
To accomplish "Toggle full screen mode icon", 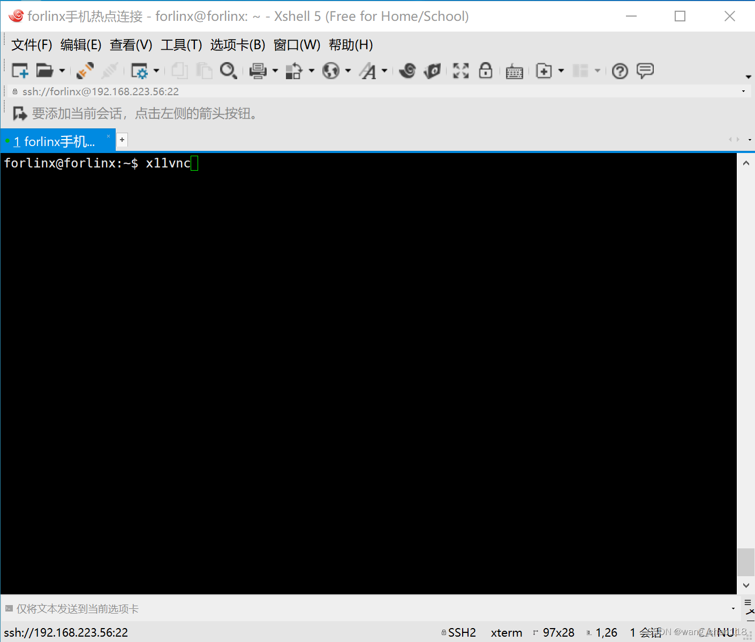I will click(x=460, y=70).
